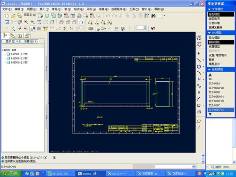This screenshot has height=177, width=236.
Task: Switch to Hidden Line display style
Action: pyautogui.click(x=68, y=22)
